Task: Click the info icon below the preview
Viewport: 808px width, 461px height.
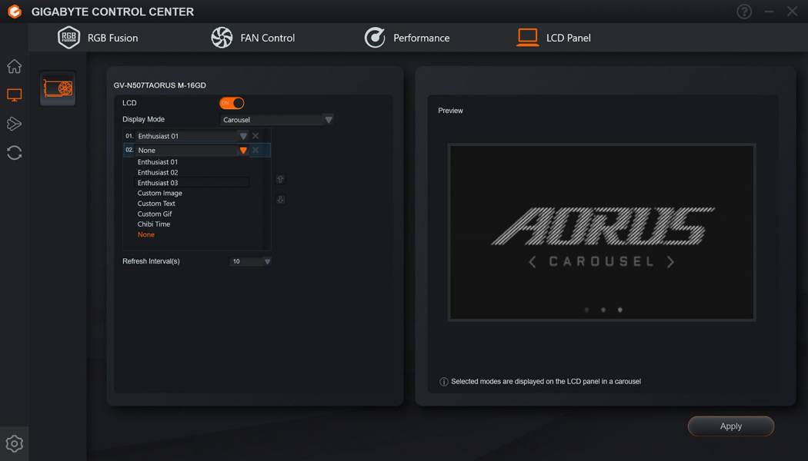Action: (444, 382)
